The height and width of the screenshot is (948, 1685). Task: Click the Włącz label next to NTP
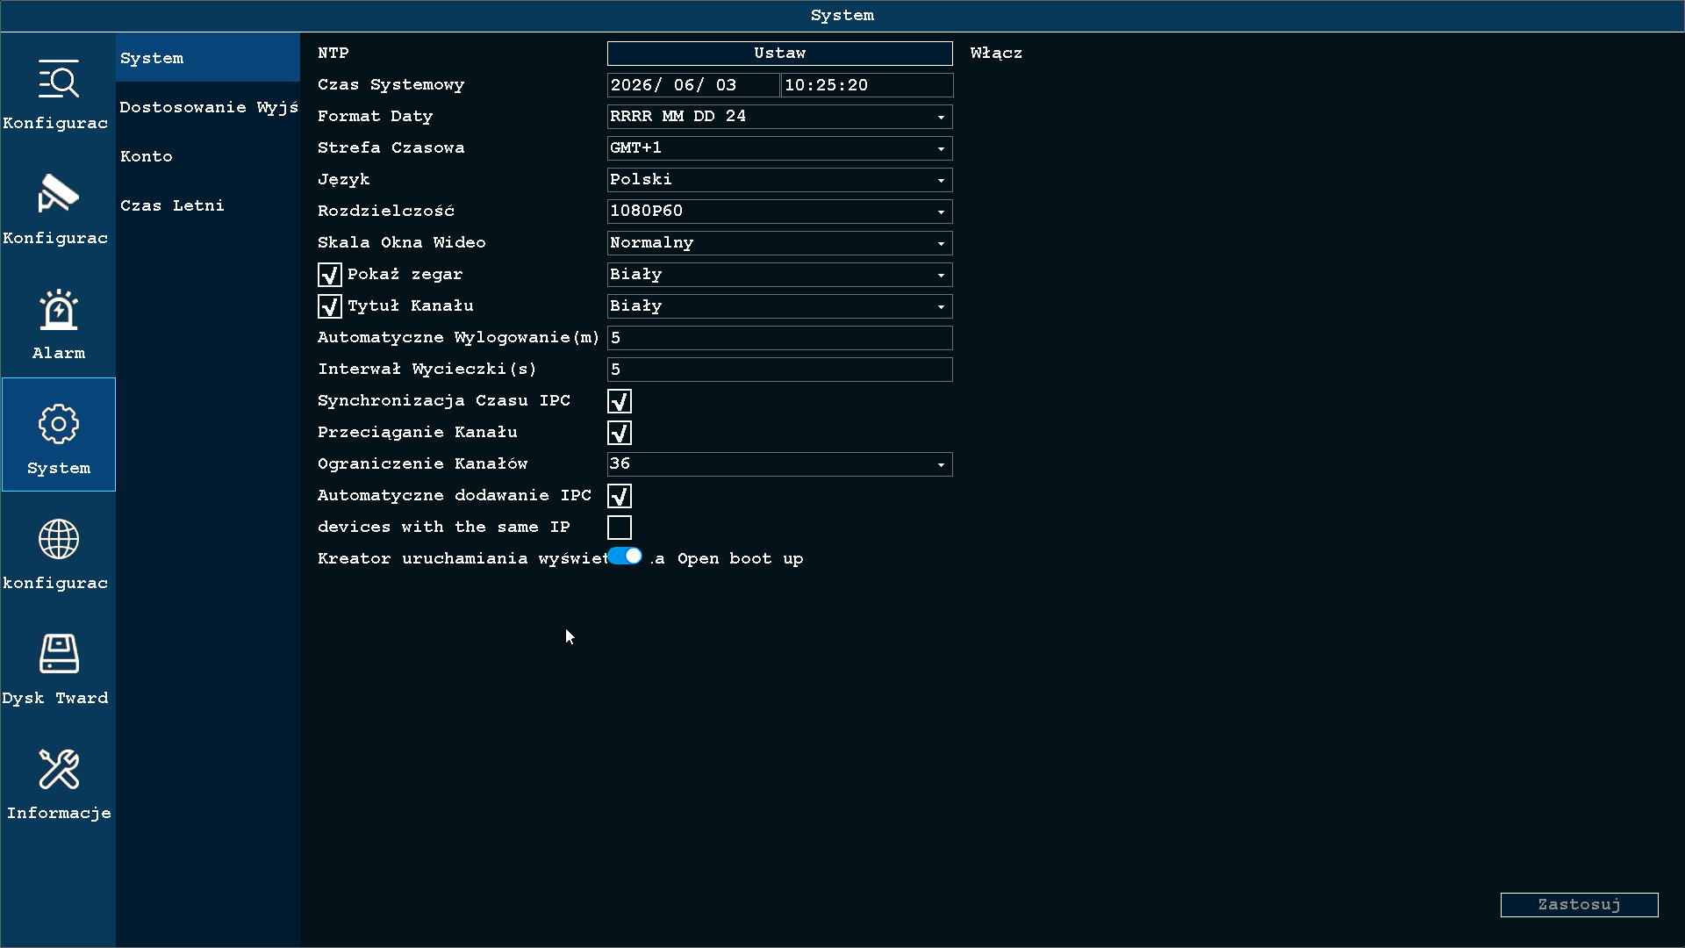tap(996, 54)
